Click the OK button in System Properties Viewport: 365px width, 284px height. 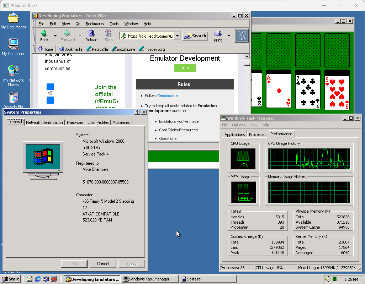click(x=74, y=264)
